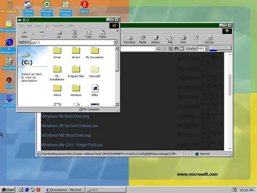Open the Driver folder
Viewport: 257px width, 193px height.
57,53
